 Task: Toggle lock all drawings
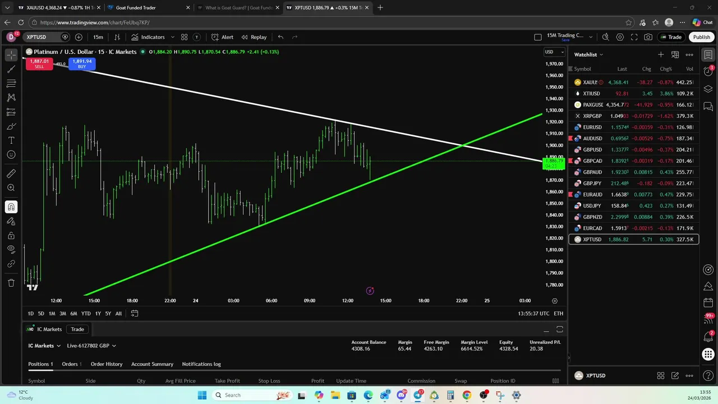11,236
